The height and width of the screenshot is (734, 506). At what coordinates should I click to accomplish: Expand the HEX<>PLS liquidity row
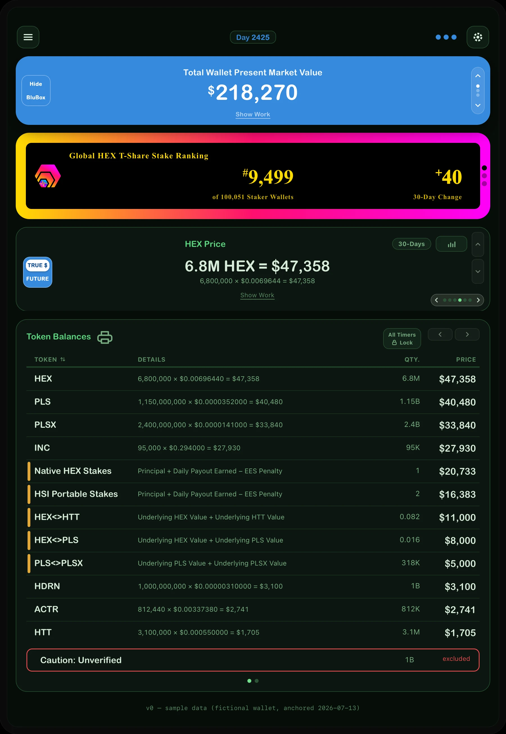click(x=253, y=540)
